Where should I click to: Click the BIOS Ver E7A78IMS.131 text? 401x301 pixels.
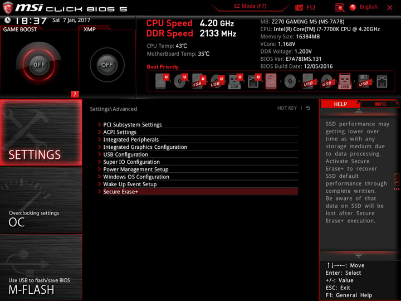pyautogui.click(x=291, y=59)
